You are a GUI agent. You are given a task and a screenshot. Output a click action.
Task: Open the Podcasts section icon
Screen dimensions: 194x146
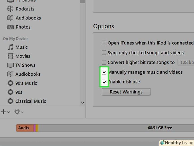click(x=10, y=9)
